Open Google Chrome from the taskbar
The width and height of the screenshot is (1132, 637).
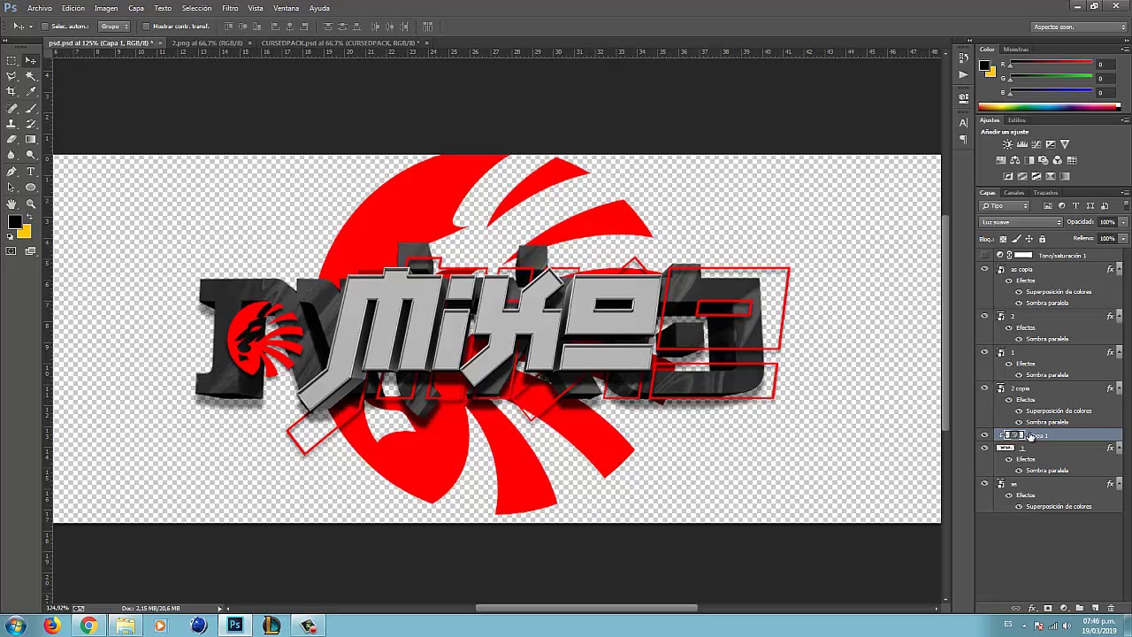[88, 625]
